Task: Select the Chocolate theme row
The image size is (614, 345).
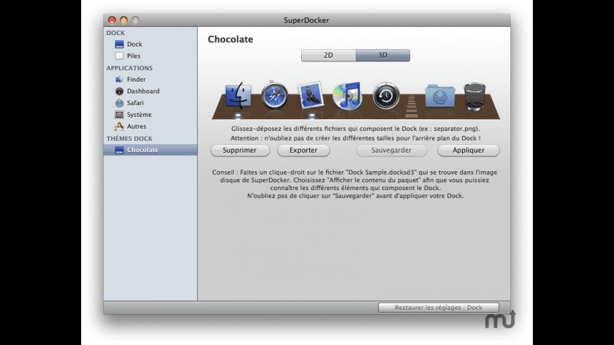Action: [150, 150]
